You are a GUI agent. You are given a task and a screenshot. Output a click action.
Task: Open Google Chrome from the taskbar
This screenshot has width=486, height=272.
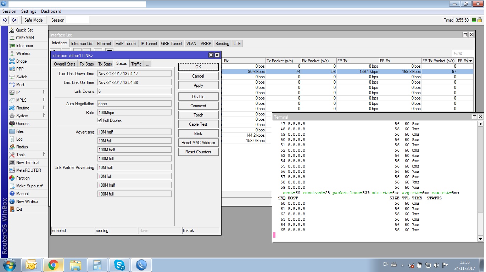pyautogui.click(x=54, y=265)
